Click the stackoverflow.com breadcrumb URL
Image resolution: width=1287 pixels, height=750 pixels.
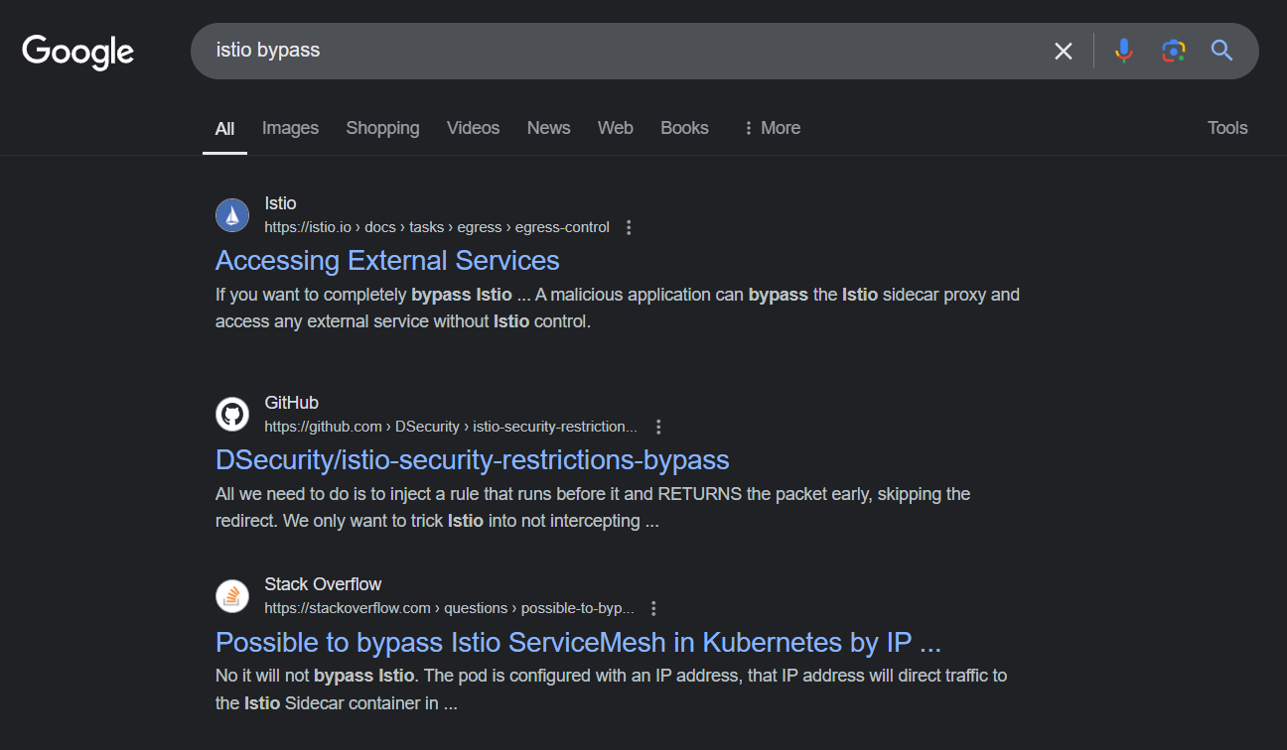449,608
